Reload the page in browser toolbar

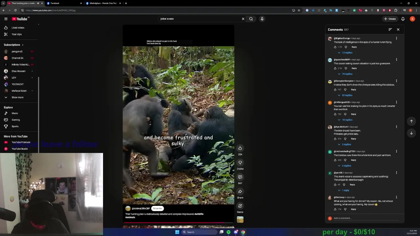[x=15, y=10]
